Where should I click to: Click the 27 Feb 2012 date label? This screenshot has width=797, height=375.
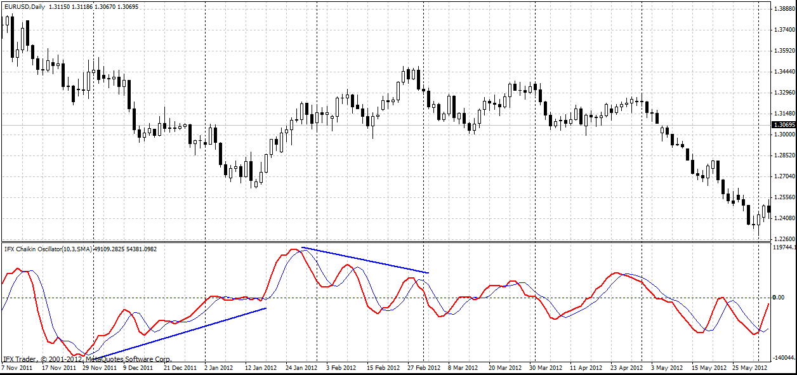(423, 368)
